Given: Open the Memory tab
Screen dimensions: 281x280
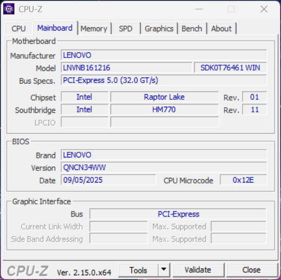Looking at the screenshot, I should [94, 28].
